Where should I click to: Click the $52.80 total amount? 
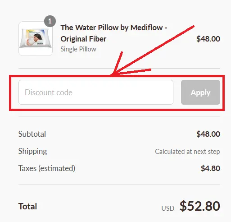coord(200,206)
